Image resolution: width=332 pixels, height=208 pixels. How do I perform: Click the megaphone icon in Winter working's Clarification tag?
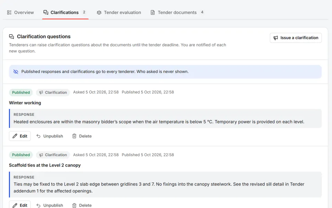pos(41,92)
